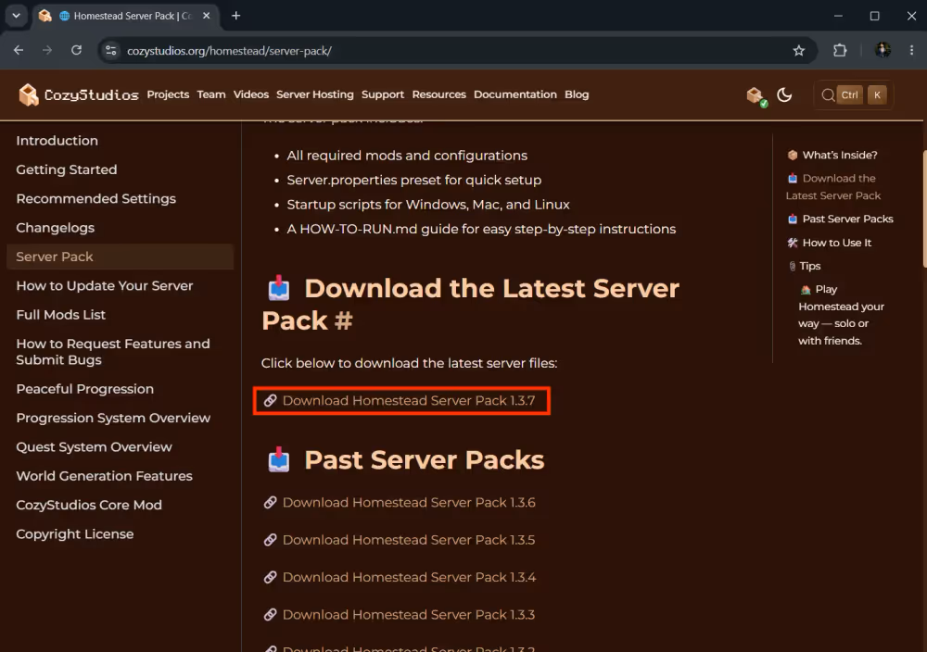View site information icon in address bar
Screen dimensions: 927x652
(x=110, y=51)
